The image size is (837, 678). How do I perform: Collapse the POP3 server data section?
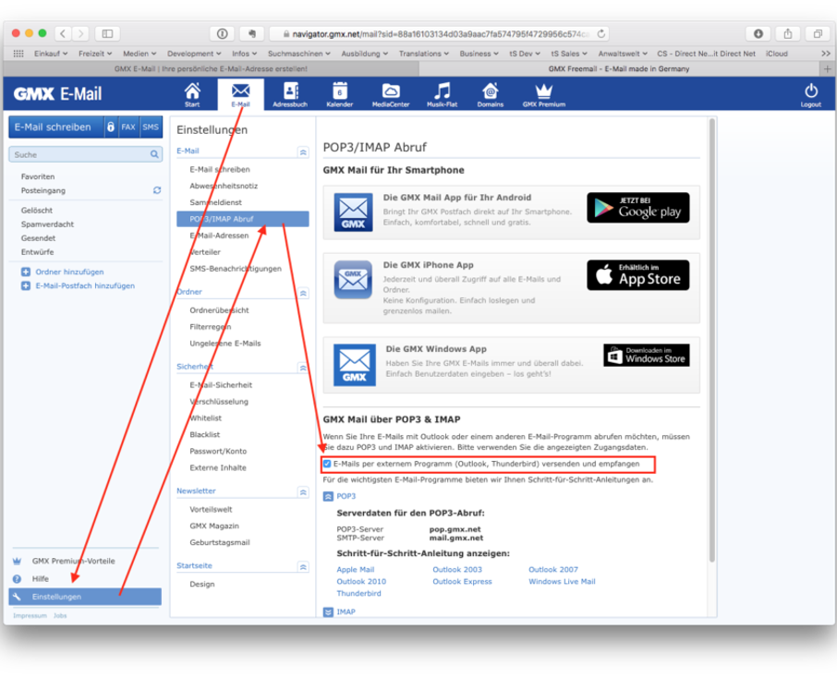tap(328, 496)
